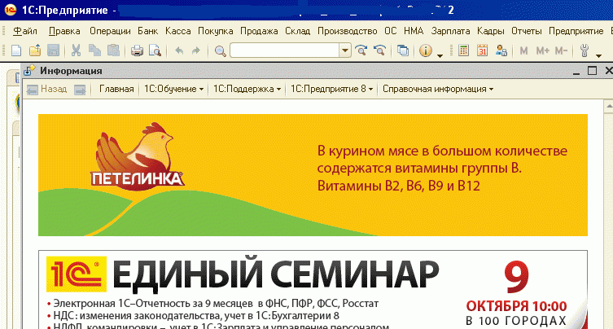The image size is (613, 329).
Task: Open the 1С:Предприятие 8 dropdown
Action: click(331, 90)
